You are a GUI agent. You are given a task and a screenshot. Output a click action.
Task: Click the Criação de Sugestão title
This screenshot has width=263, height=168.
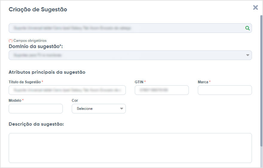pyautogui.click(x=38, y=9)
